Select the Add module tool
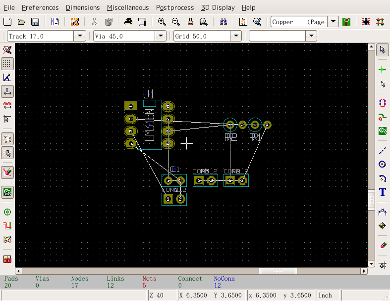Screen dimensions: 390x301 pos(382,103)
